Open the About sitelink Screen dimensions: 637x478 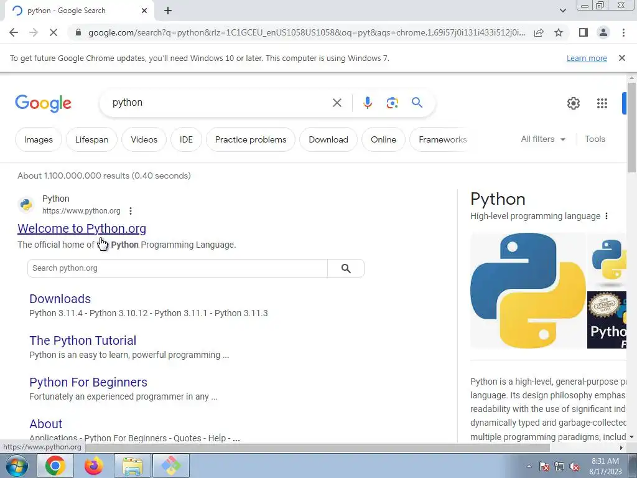46,424
